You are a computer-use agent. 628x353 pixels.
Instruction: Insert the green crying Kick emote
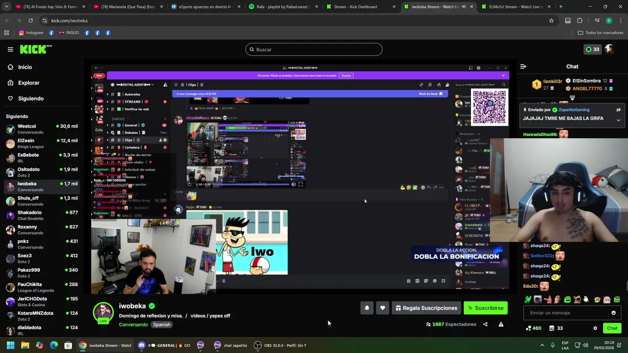[568, 300]
